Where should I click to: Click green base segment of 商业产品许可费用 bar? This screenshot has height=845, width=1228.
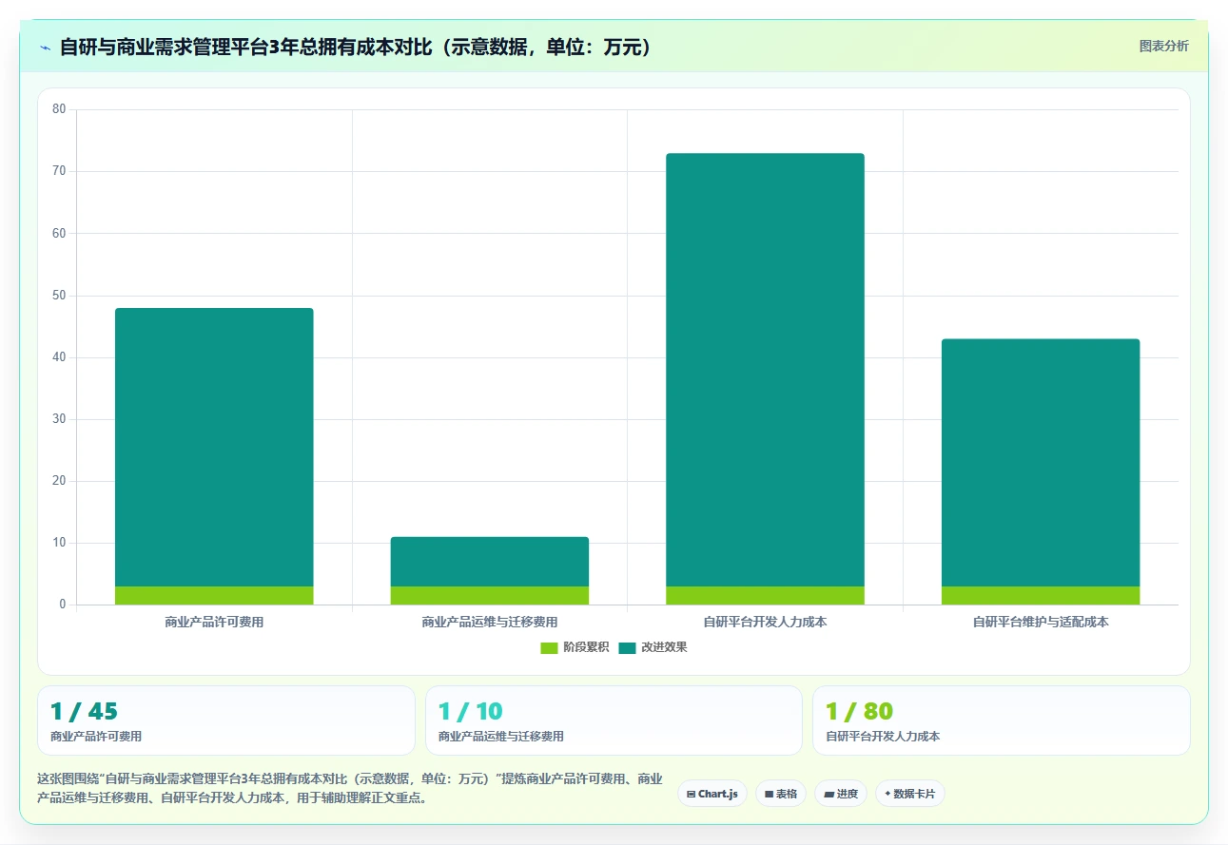pos(214,596)
